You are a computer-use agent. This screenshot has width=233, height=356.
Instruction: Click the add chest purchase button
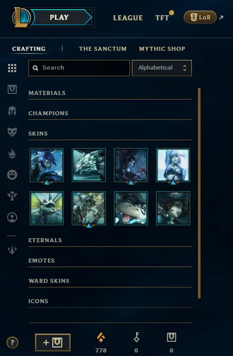point(53,342)
